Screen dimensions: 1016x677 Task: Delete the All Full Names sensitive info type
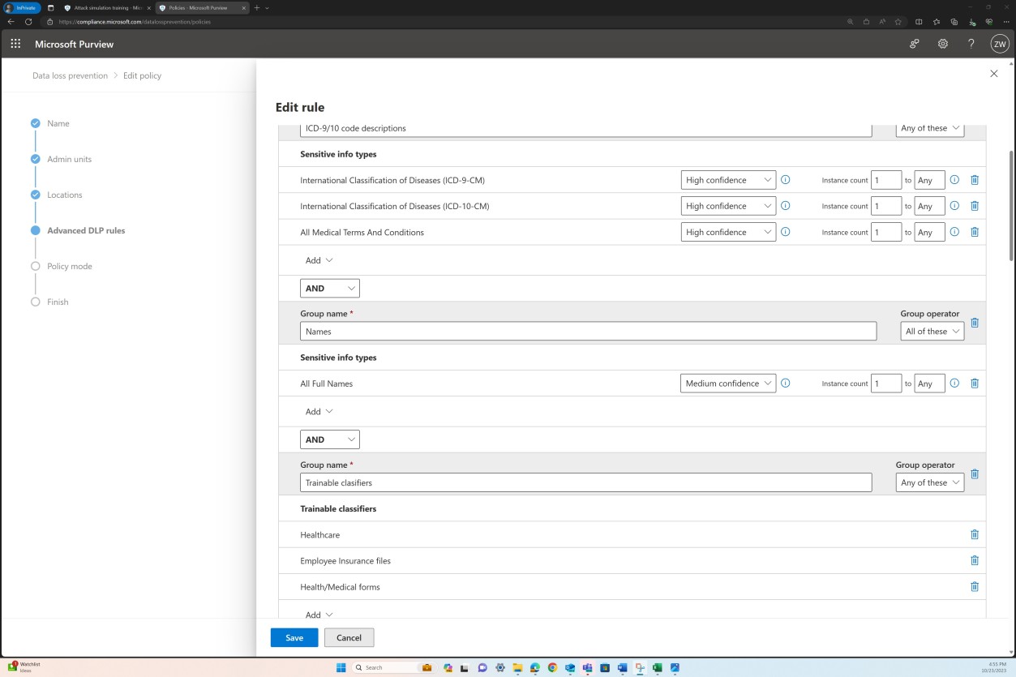click(x=974, y=383)
